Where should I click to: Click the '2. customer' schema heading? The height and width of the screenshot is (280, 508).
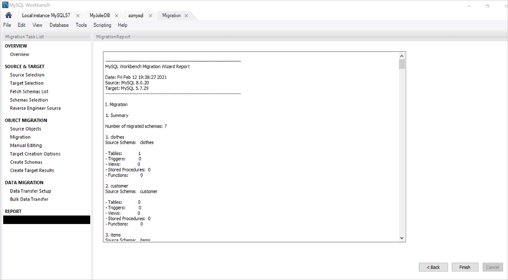point(117,186)
